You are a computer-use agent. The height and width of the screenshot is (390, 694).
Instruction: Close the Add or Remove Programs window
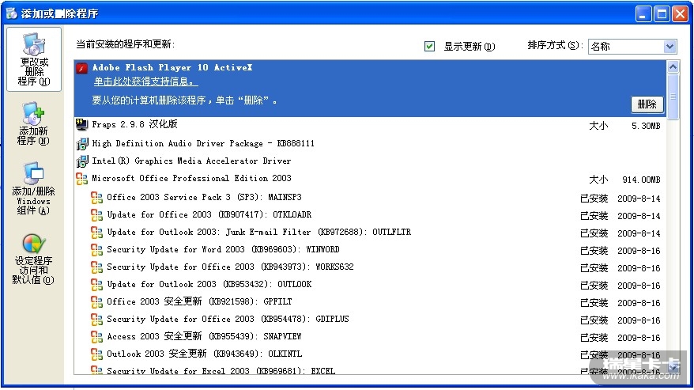tap(680, 13)
